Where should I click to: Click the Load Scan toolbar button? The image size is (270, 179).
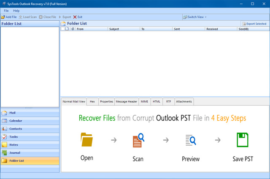[x=28, y=17]
